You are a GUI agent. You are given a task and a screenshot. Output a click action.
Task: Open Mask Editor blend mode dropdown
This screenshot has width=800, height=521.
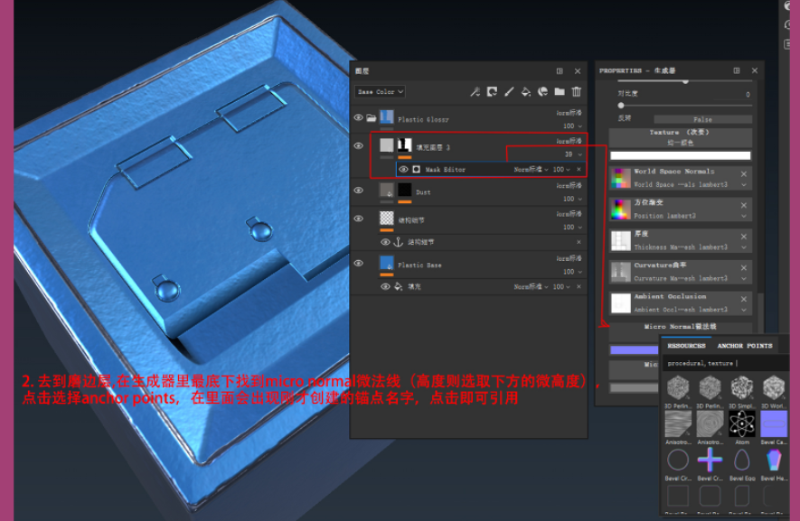[532, 169]
